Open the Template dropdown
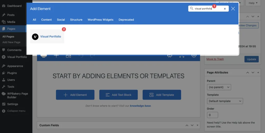The width and height of the screenshot is (265, 133). (x=225, y=101)
